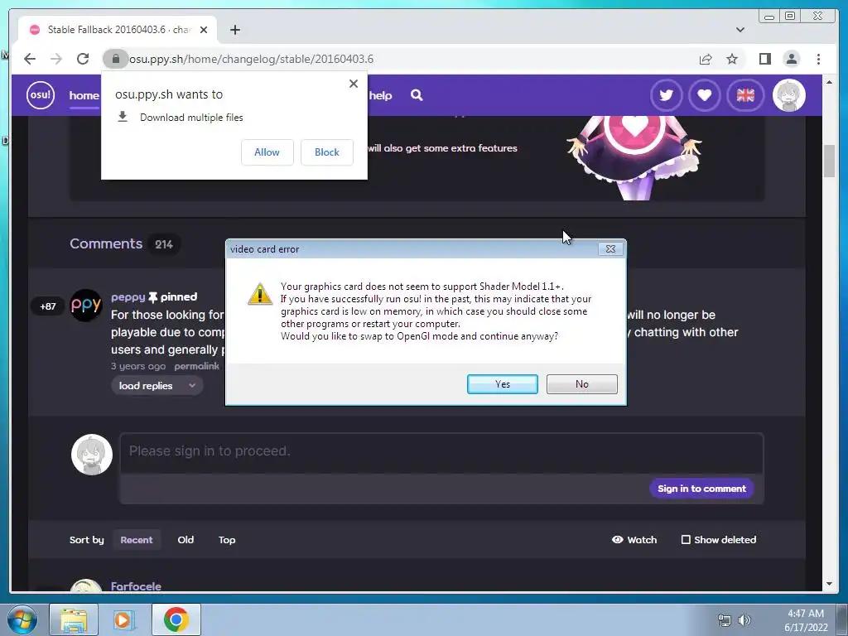
Task: Click the network icon in the system tray
Action: click(724, 620)
